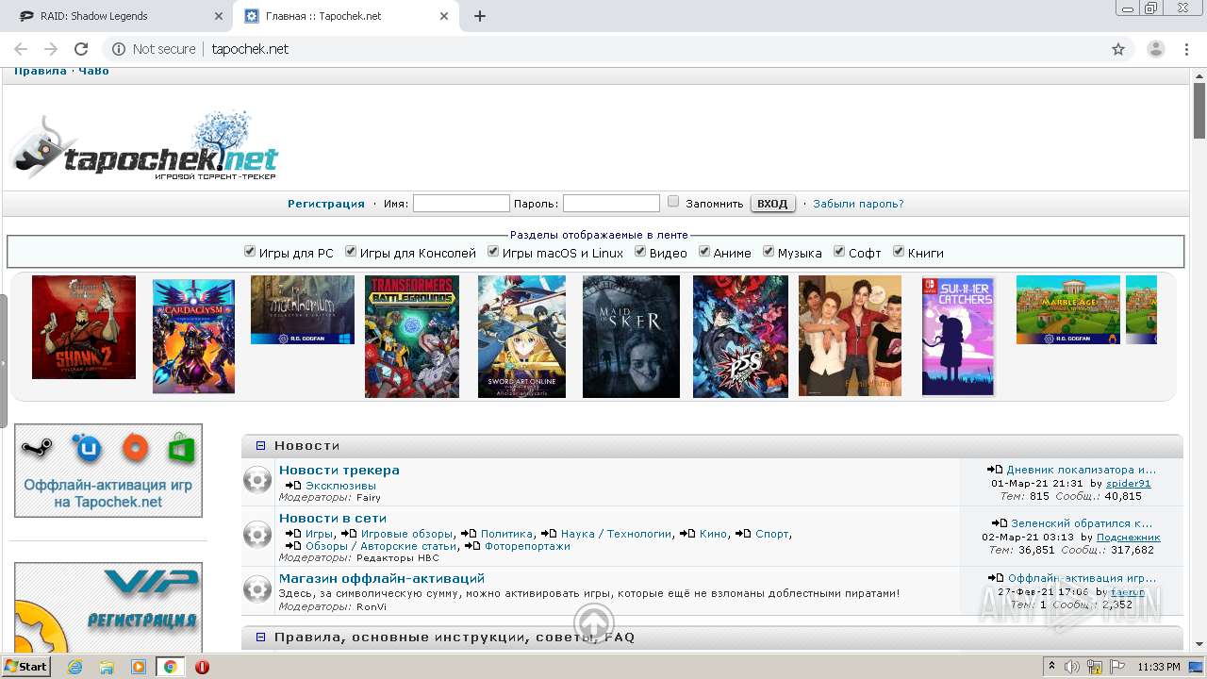Click the Internet Explorer taskbar icon
1207x679 pixels.
pyautogui.click(x=75, y=667)
